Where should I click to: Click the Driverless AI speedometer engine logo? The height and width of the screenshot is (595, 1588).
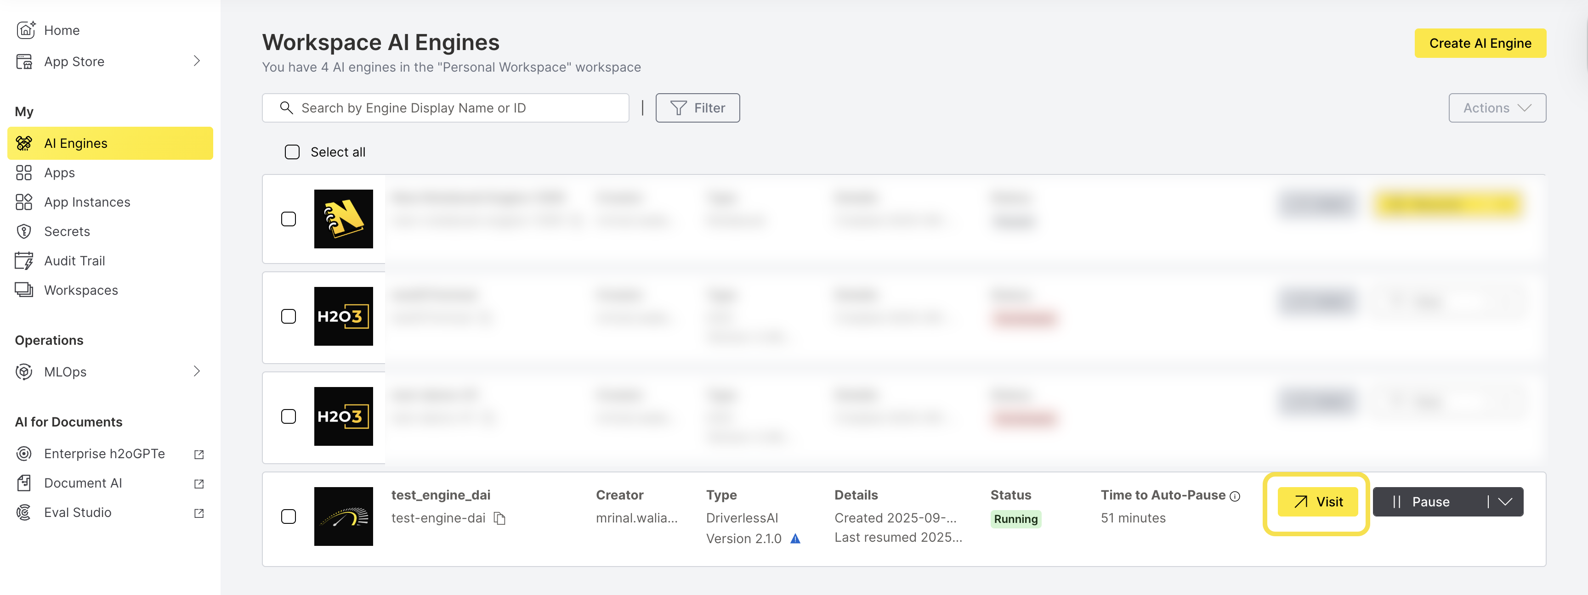(x=343, y=516)
